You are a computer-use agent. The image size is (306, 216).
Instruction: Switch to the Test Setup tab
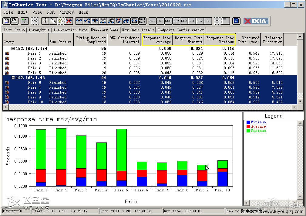tap(14, 30)
